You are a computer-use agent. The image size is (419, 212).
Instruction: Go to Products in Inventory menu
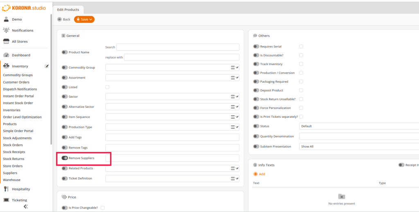(x=10, y=124)
